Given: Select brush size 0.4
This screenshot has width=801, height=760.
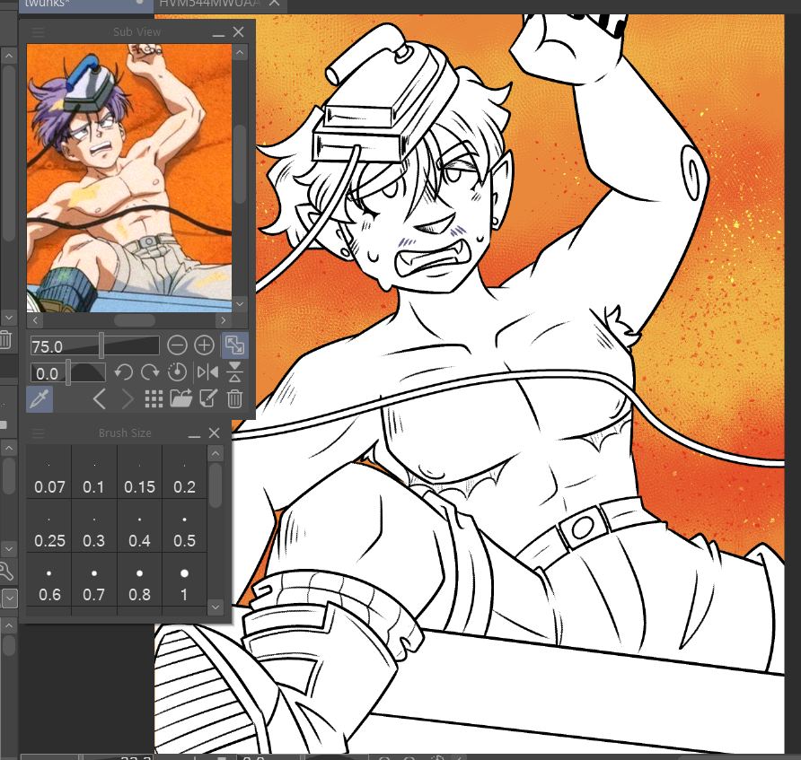Looking at the screenshot, I should pos(139,526).
